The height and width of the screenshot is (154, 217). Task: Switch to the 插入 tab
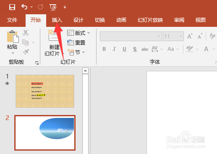point(57,20)
